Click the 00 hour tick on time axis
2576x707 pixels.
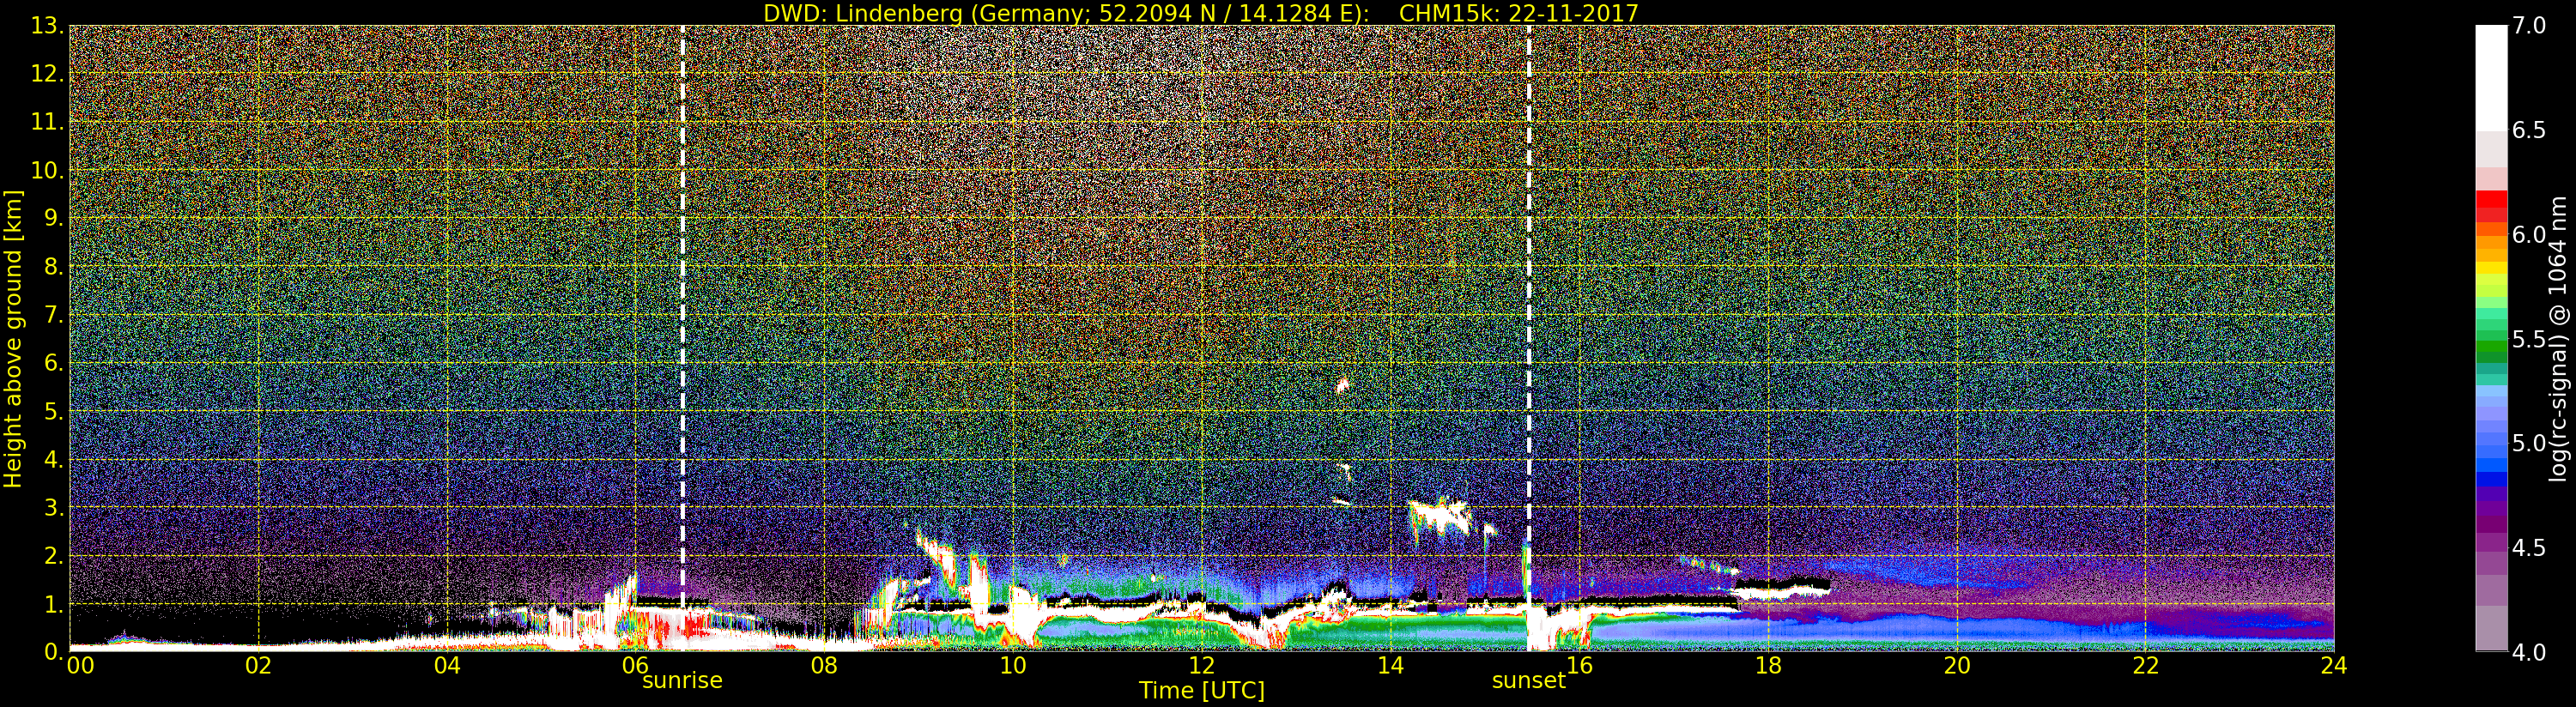80,666
